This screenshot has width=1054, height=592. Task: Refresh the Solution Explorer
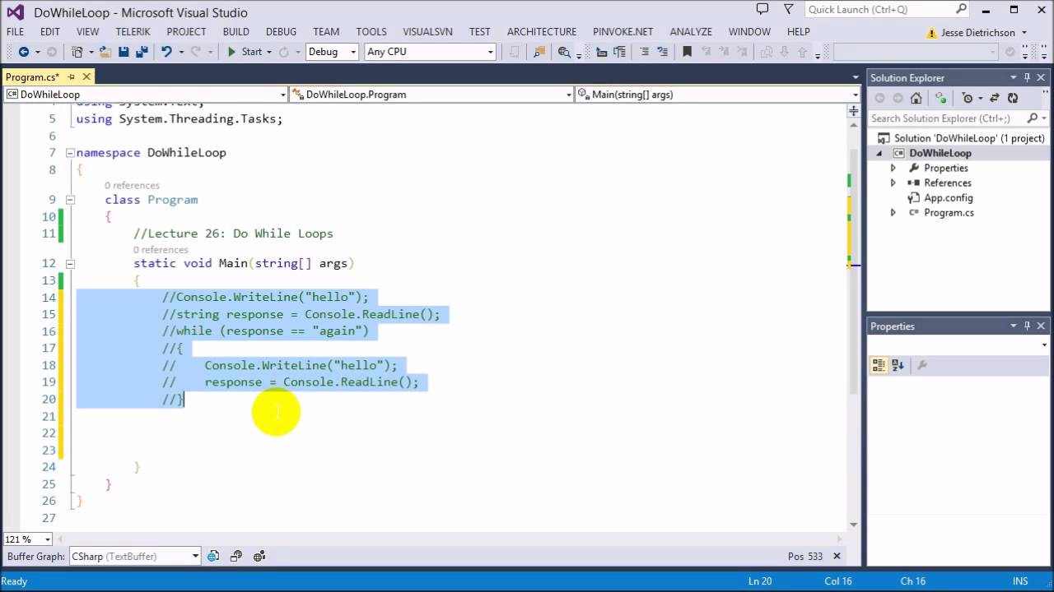[1013, 98]
